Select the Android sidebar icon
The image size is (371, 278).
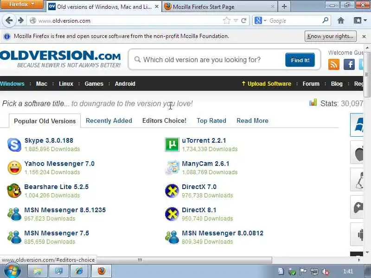[357, 234]
